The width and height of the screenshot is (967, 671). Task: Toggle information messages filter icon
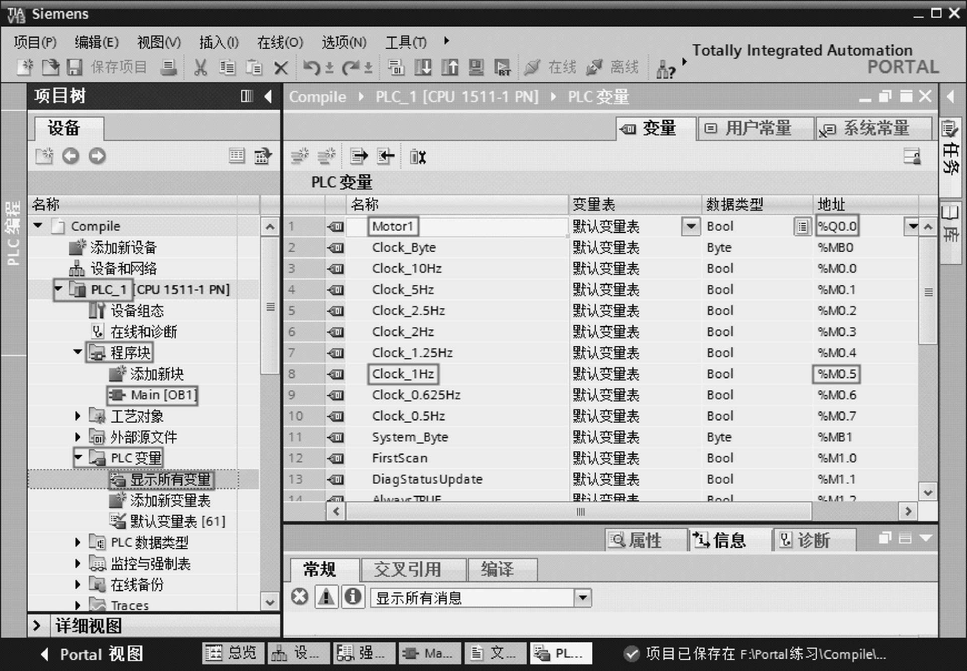(x=353, y=597)
